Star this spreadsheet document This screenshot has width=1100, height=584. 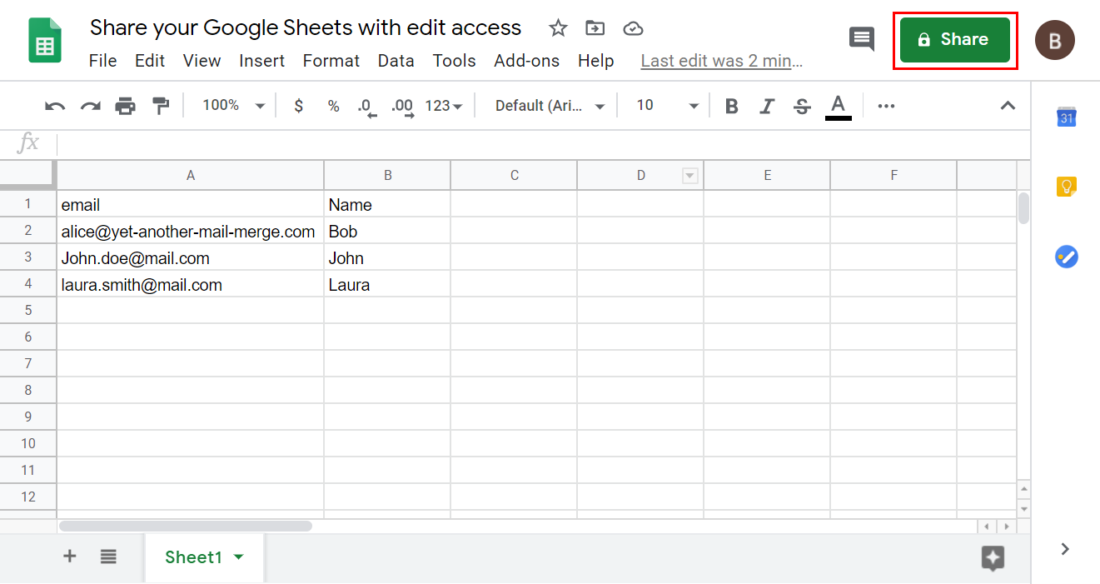[x=558, y=28]
